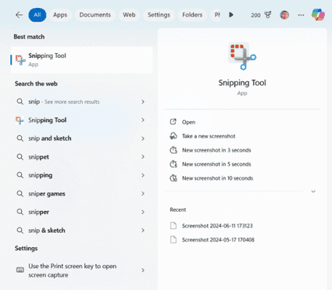The width and height of the screenshot is (332, 290).
Task: Click magnifier icon beside 'snip and sketch'
Action: coord(20,138)
